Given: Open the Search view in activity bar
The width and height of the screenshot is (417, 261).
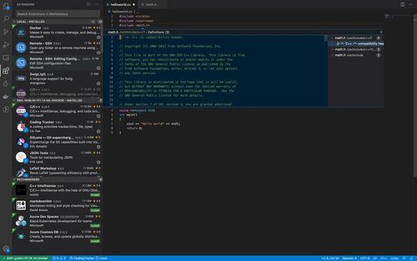Looking at the screenshot, I should [6, 19].
